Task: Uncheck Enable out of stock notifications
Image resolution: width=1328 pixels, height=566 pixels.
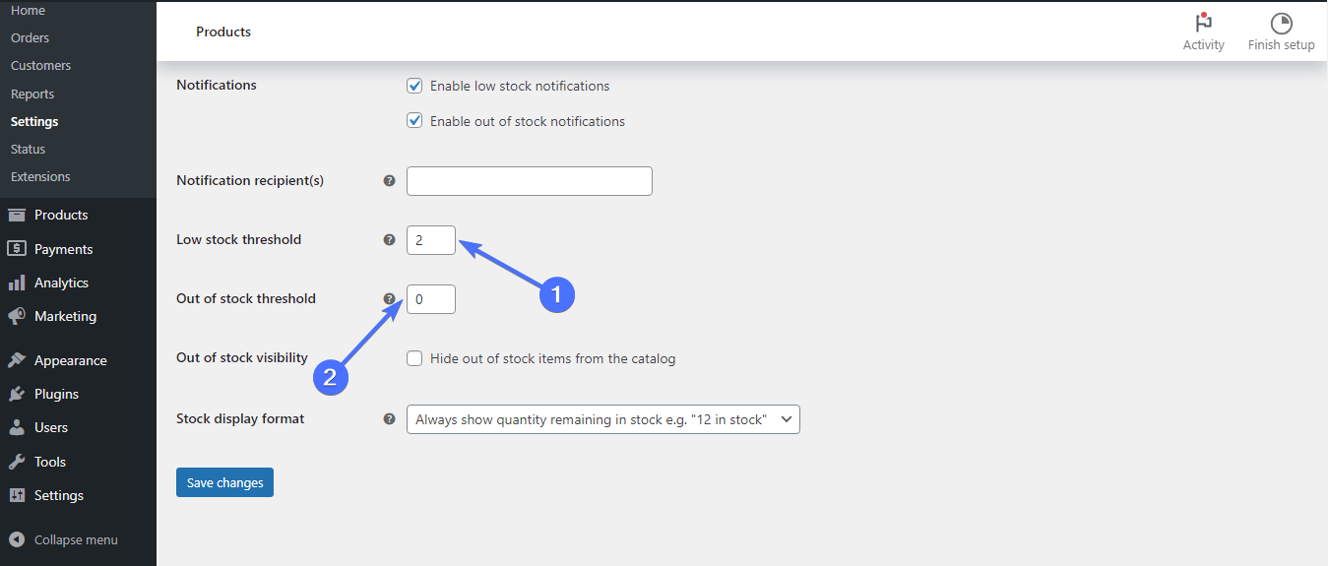Action: point(414,121)
